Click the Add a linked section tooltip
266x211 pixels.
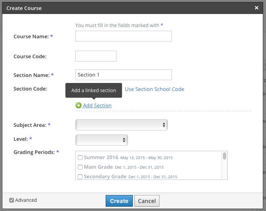coord(93,91)
